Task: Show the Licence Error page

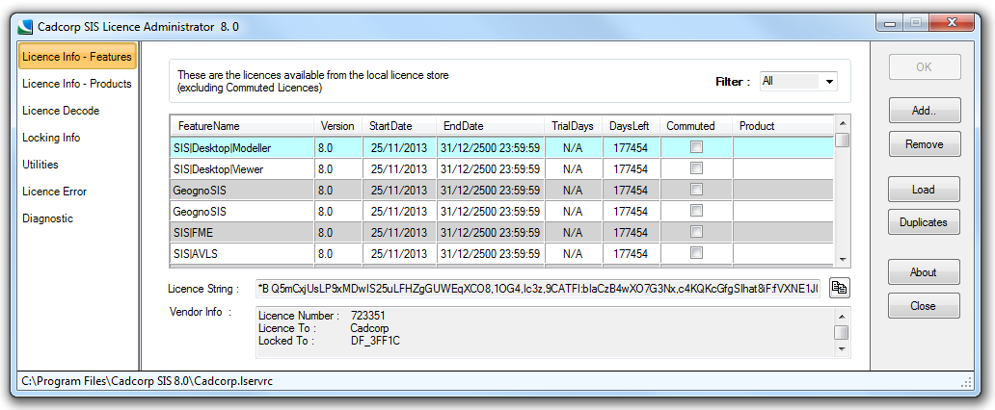Action: coord(55,192)
